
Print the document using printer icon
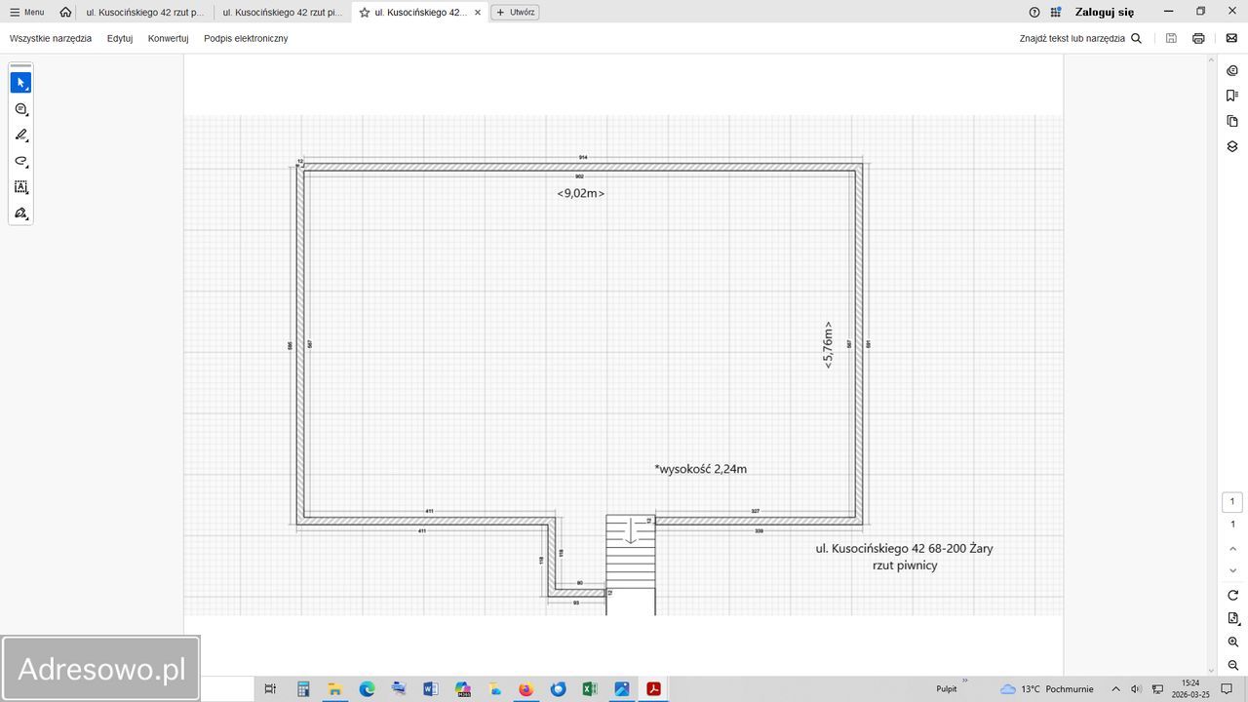pos(1198,39)
